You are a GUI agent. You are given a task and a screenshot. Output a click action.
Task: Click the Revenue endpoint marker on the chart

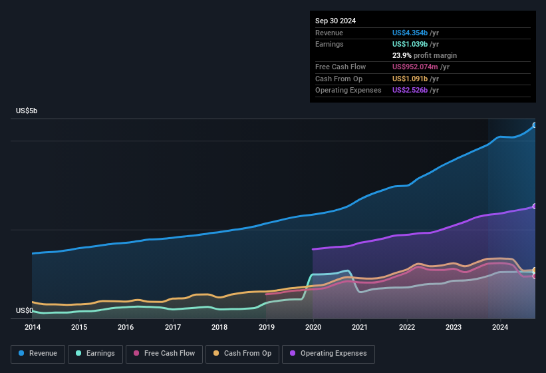[x=535, y=125]
